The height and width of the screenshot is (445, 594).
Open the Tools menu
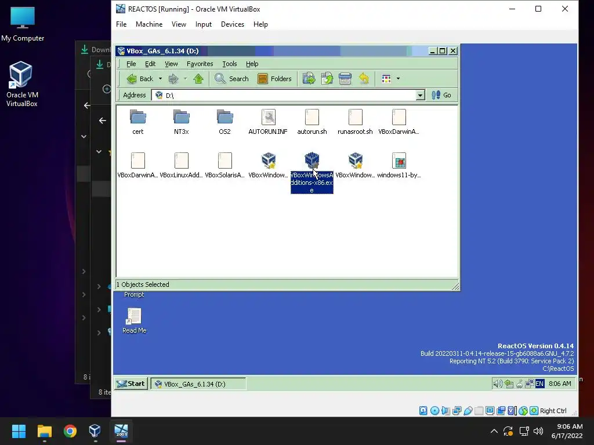(230, 64)
